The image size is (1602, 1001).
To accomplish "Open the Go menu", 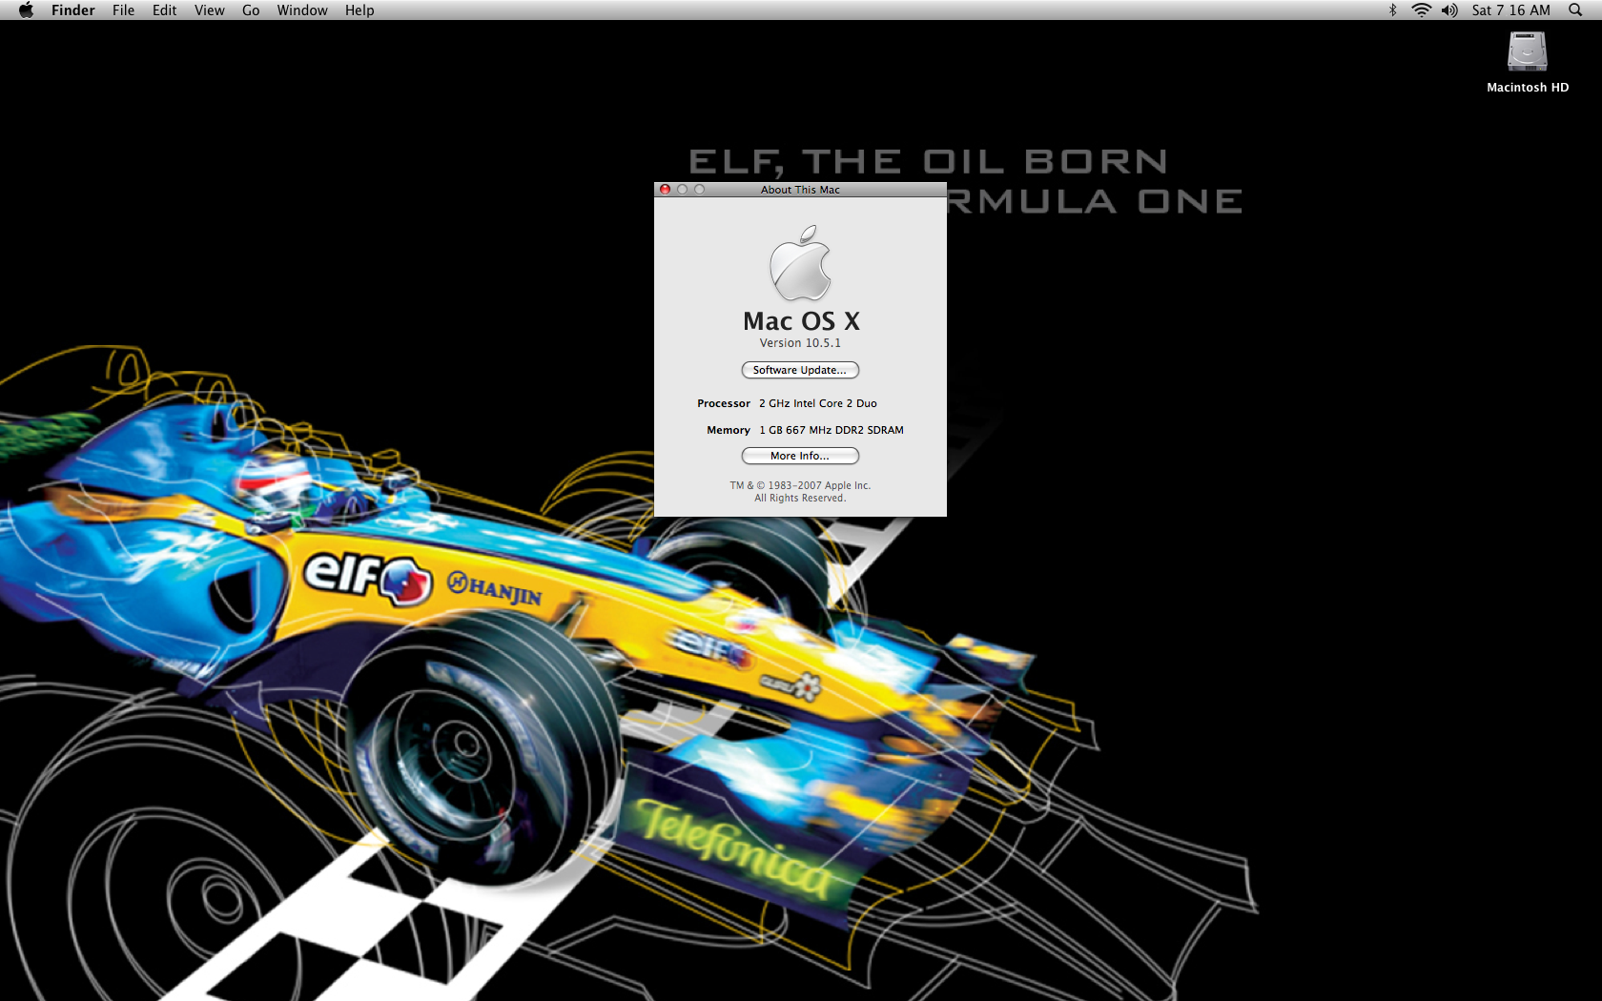I will (x=251, y=10).
